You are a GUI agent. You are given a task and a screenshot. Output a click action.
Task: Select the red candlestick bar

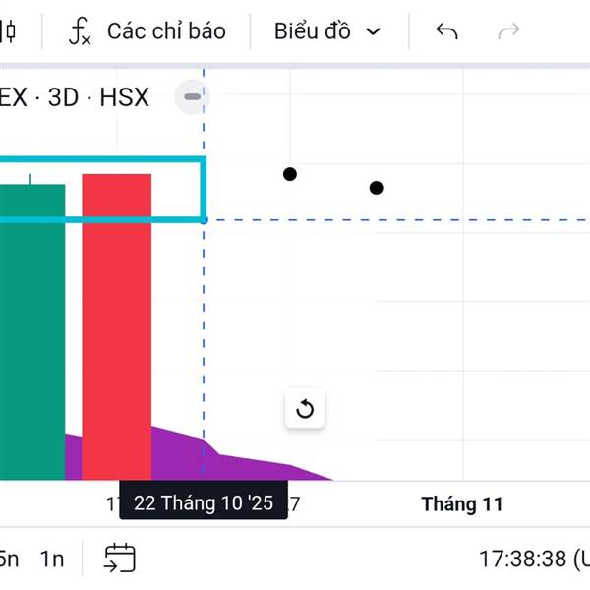pos(116,324)
